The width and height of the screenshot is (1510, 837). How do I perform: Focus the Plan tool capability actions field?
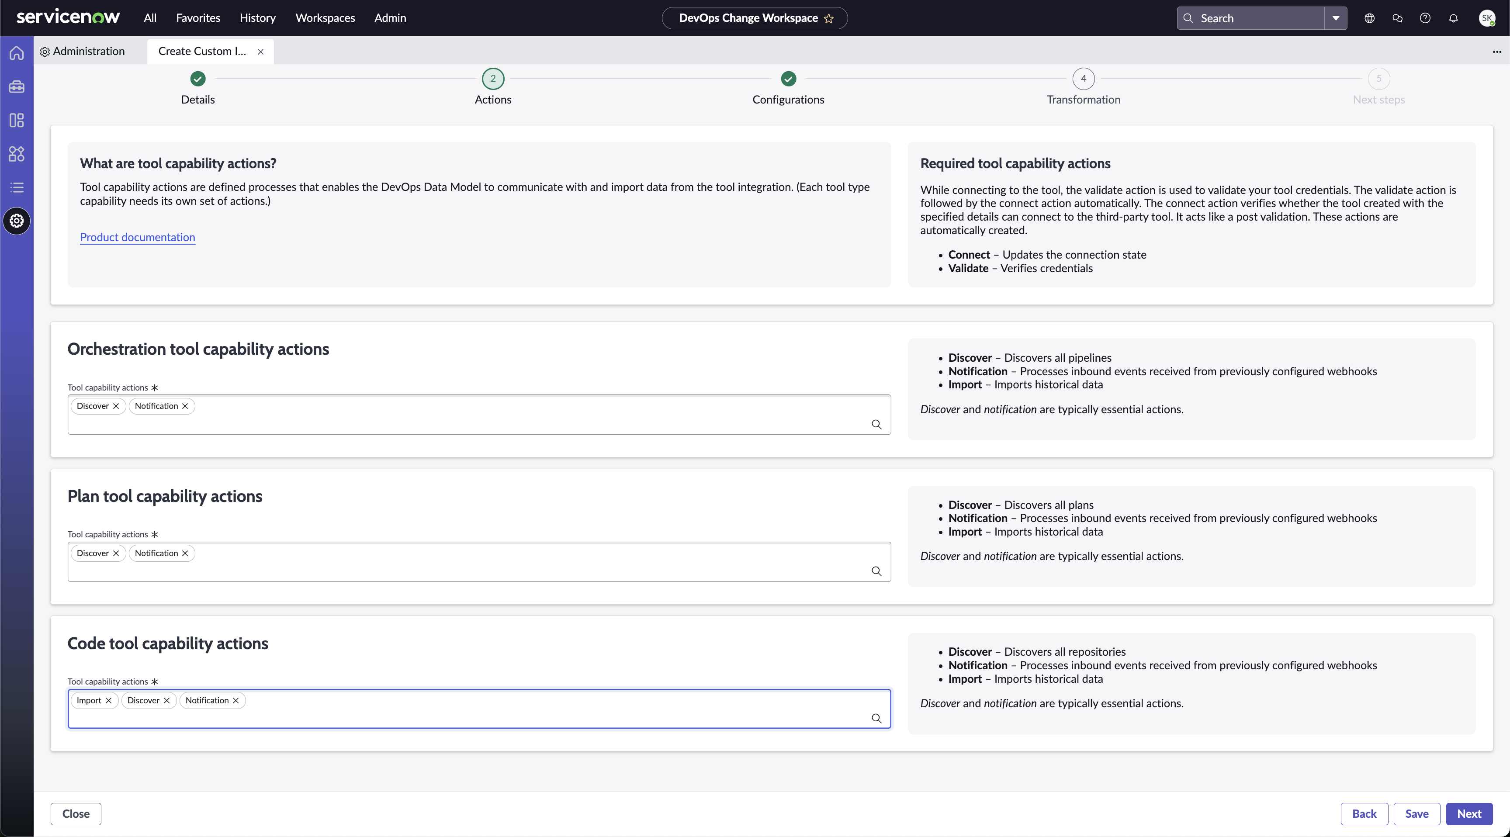(x=479, y=562)
